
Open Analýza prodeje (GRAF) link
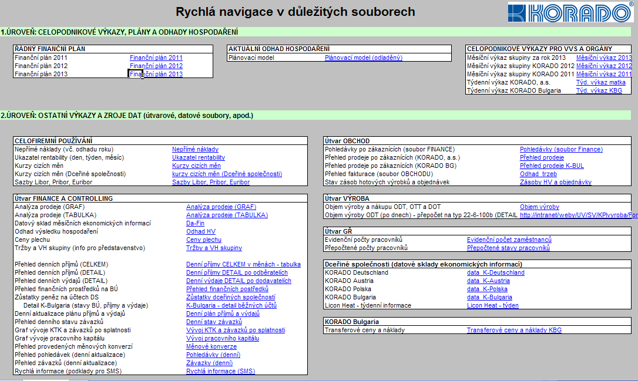click(221, 207)
